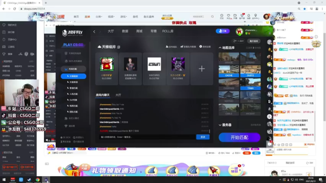Open the Douyu 创作中心 icon

pos(256,16)
